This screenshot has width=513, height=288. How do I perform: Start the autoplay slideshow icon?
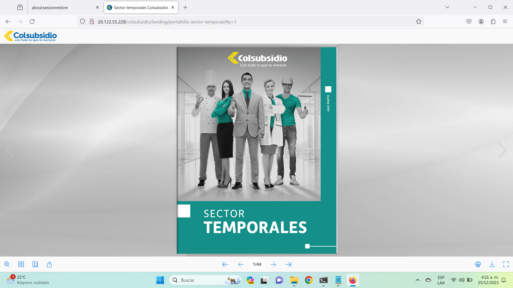pyautogui.click(x=35, y=264)
